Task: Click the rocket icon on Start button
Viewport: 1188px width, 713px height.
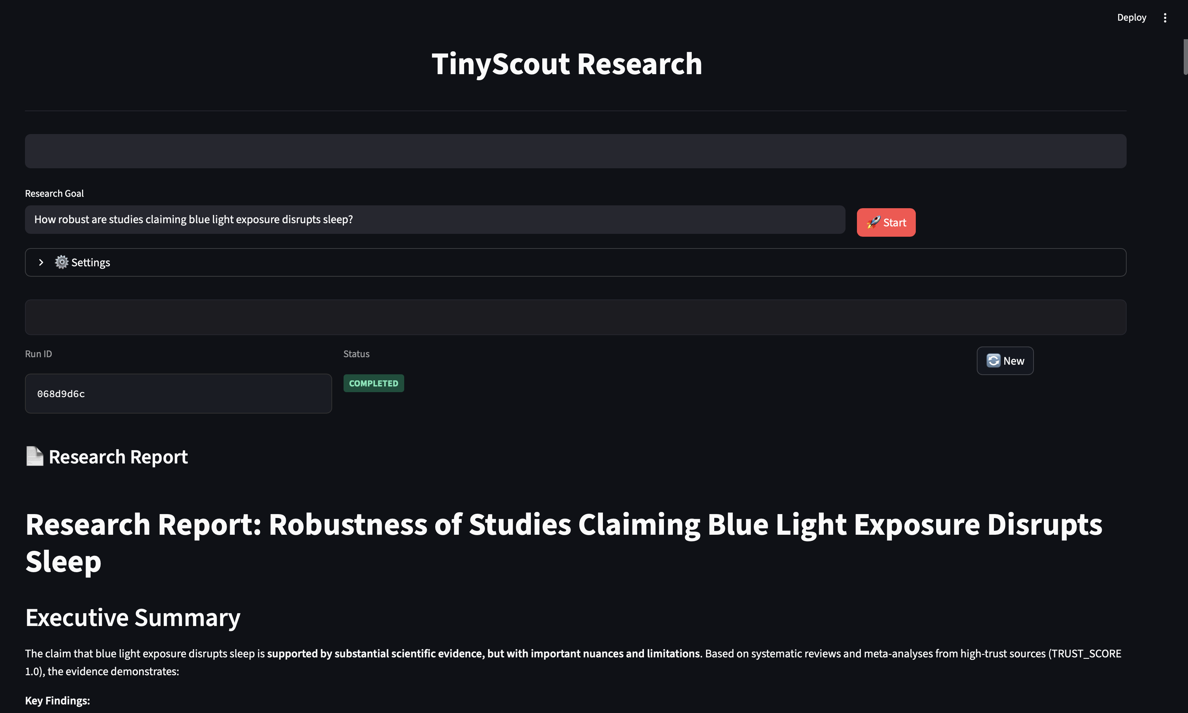Action: tap(873, 222)
